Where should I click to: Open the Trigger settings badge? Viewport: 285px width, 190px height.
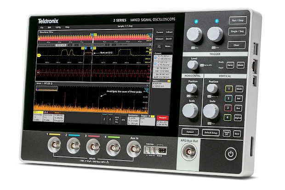point(148,120)
